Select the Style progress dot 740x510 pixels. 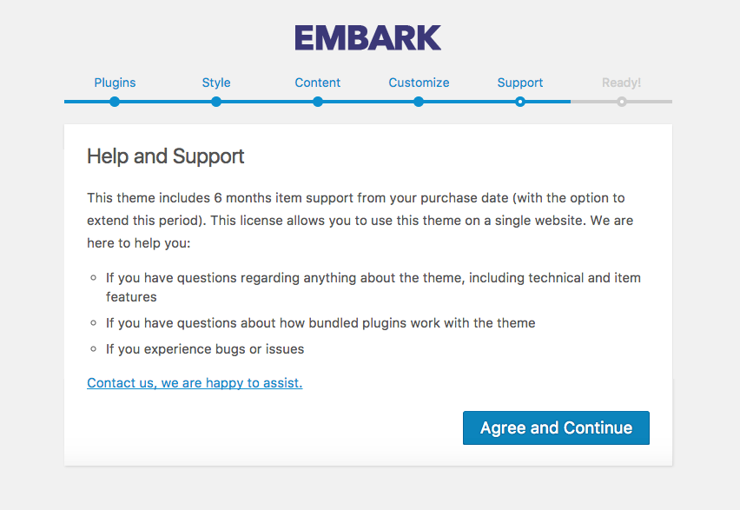click(x=216, y=102)
